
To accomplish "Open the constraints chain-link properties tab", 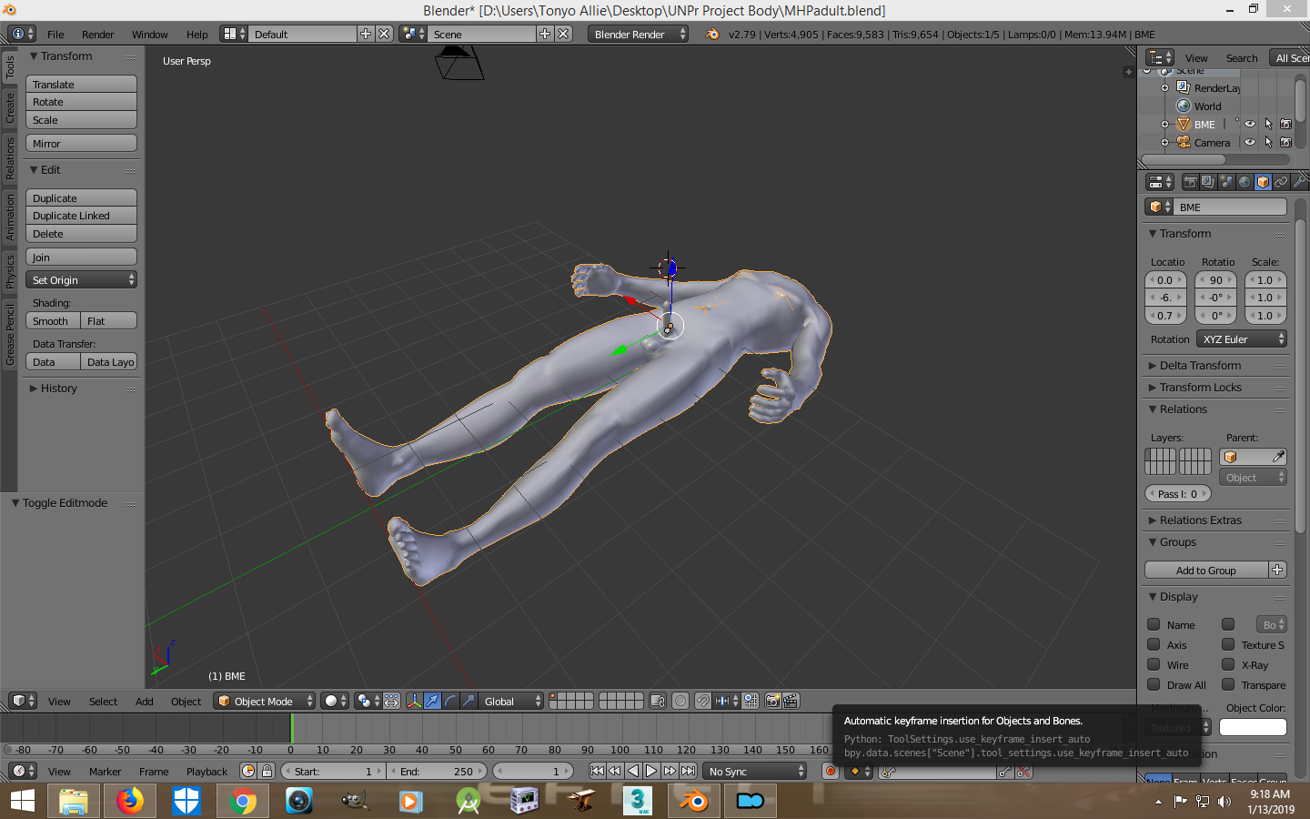I will pos(1281,182).
